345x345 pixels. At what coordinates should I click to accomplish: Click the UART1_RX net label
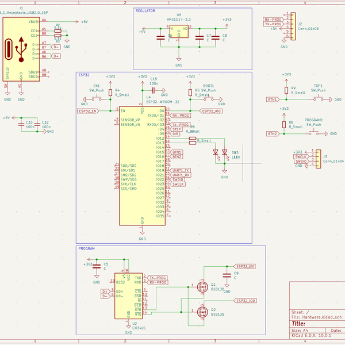181,175
